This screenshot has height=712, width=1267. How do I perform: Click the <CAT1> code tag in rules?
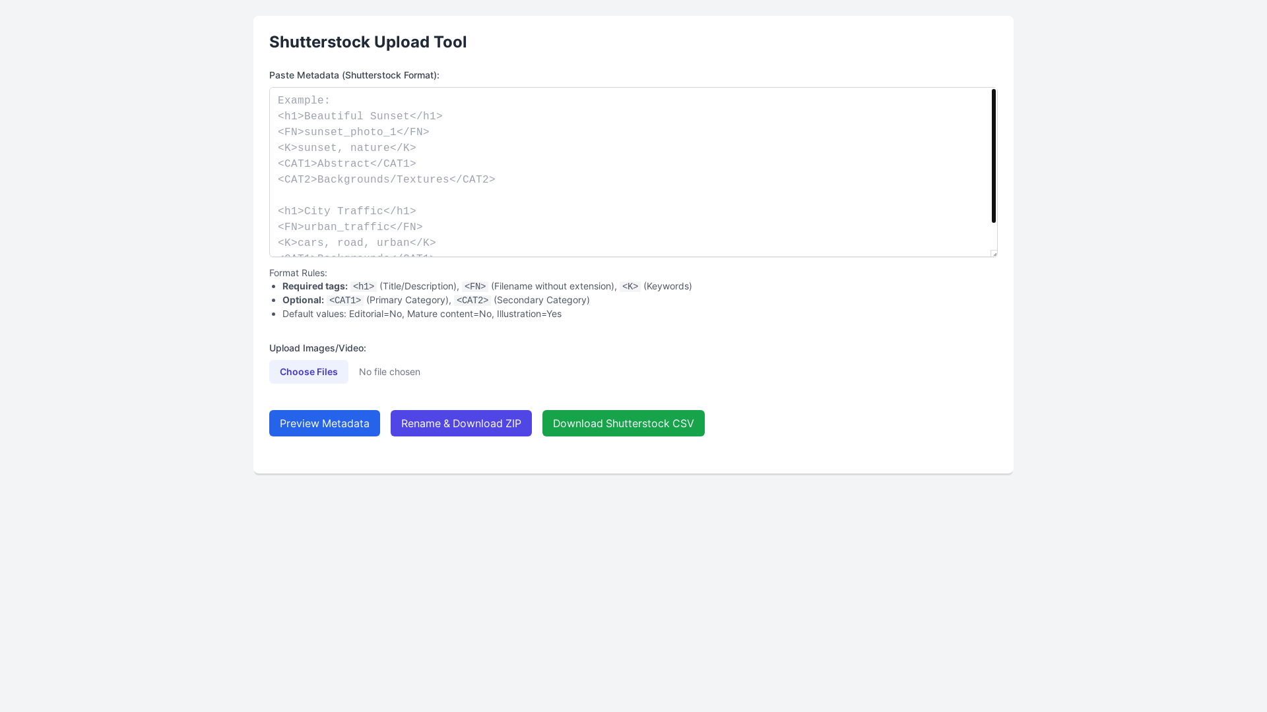pyautogui.click(x=345, y=300)
